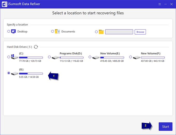Select the custom folder location radio button

click(x=96, y=32)
